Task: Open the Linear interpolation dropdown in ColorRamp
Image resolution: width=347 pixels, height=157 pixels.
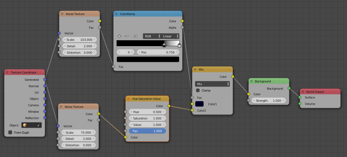Action: (170, 36)
